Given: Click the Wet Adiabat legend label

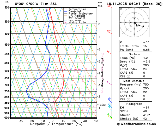Looking at the screenshot, I should click(x=77, y=18).
